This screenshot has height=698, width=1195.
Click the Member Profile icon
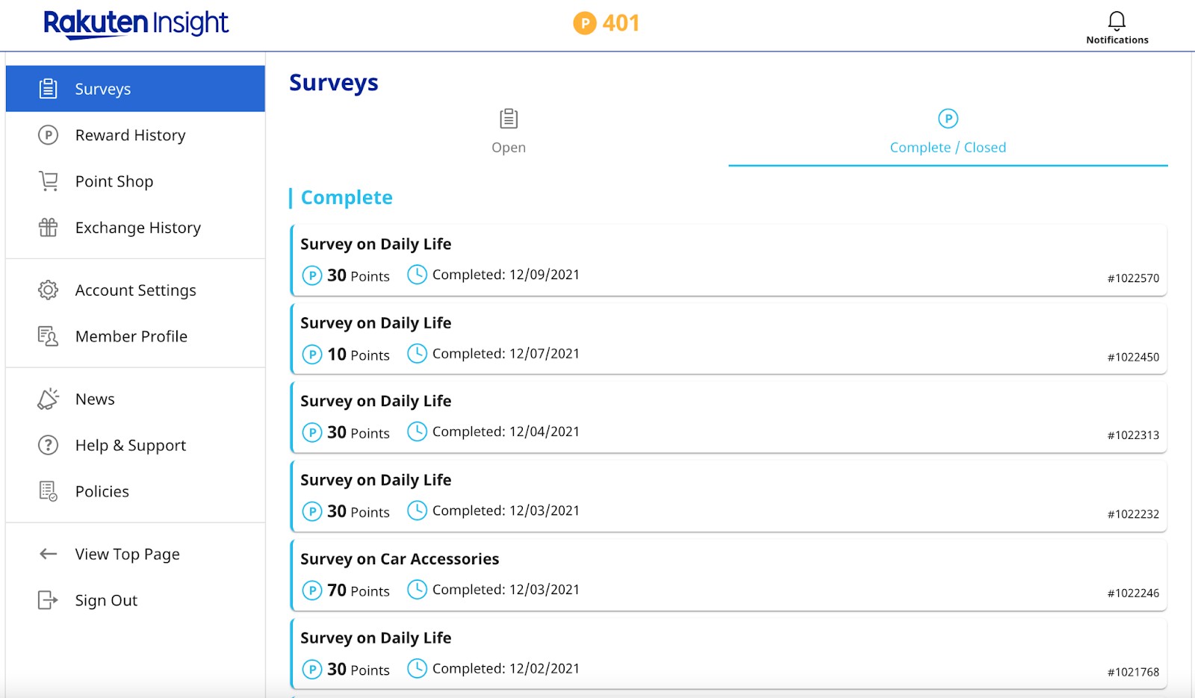click(49, 337)
